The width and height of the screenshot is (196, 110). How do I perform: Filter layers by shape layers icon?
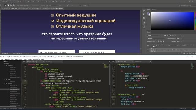tap(173, 35)
